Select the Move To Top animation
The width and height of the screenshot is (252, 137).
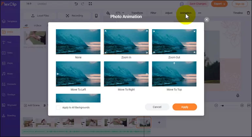pos(174,74)
